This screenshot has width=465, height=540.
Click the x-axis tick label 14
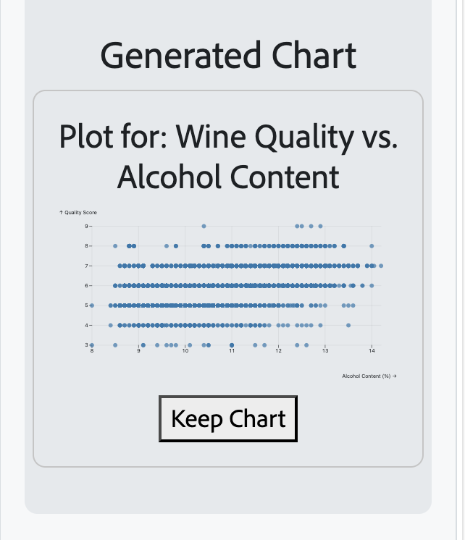(372, 352)
